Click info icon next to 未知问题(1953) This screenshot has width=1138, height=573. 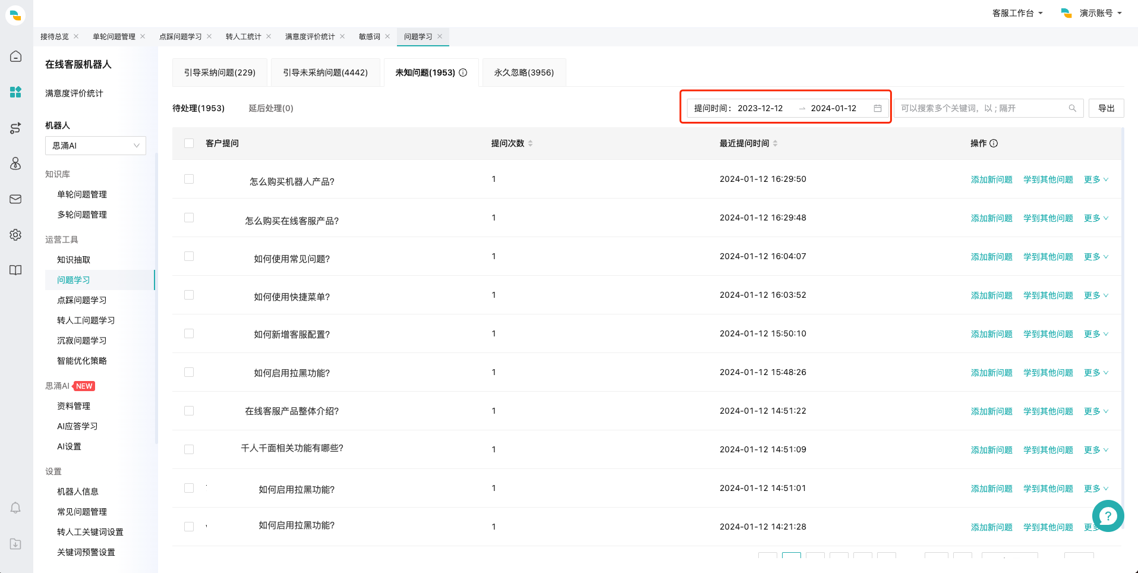point(463,73)
